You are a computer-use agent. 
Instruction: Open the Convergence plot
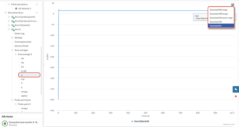23,42
